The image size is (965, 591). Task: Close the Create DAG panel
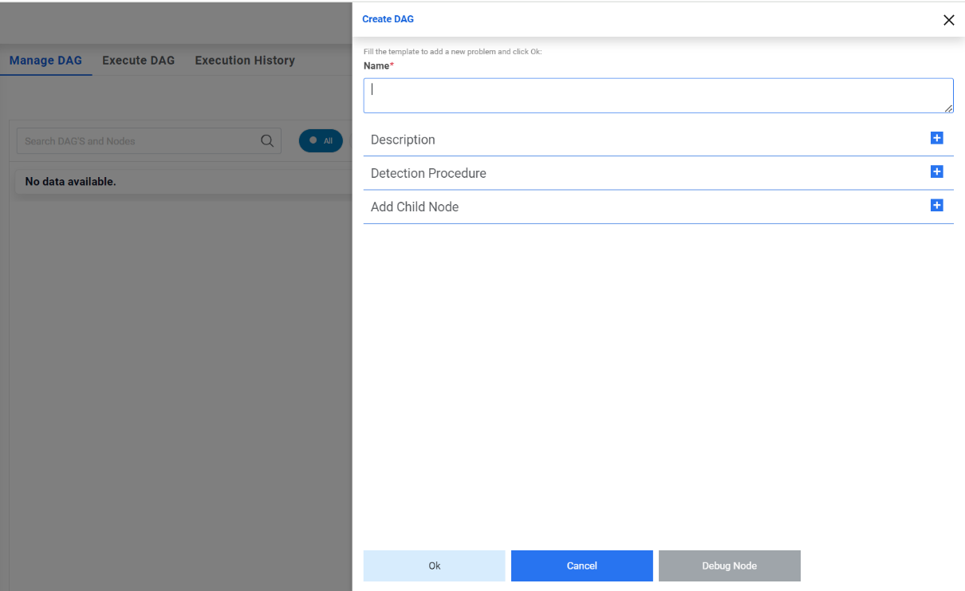948,20
